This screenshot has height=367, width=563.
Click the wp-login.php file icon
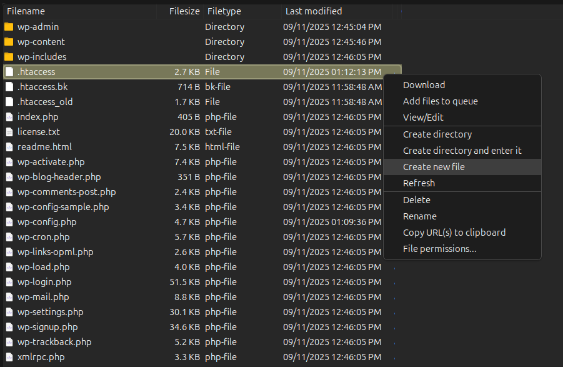coord(9,282)
